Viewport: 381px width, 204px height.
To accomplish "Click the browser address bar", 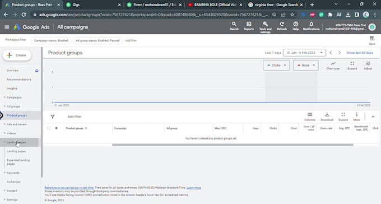I will click(x=153, y=15).
